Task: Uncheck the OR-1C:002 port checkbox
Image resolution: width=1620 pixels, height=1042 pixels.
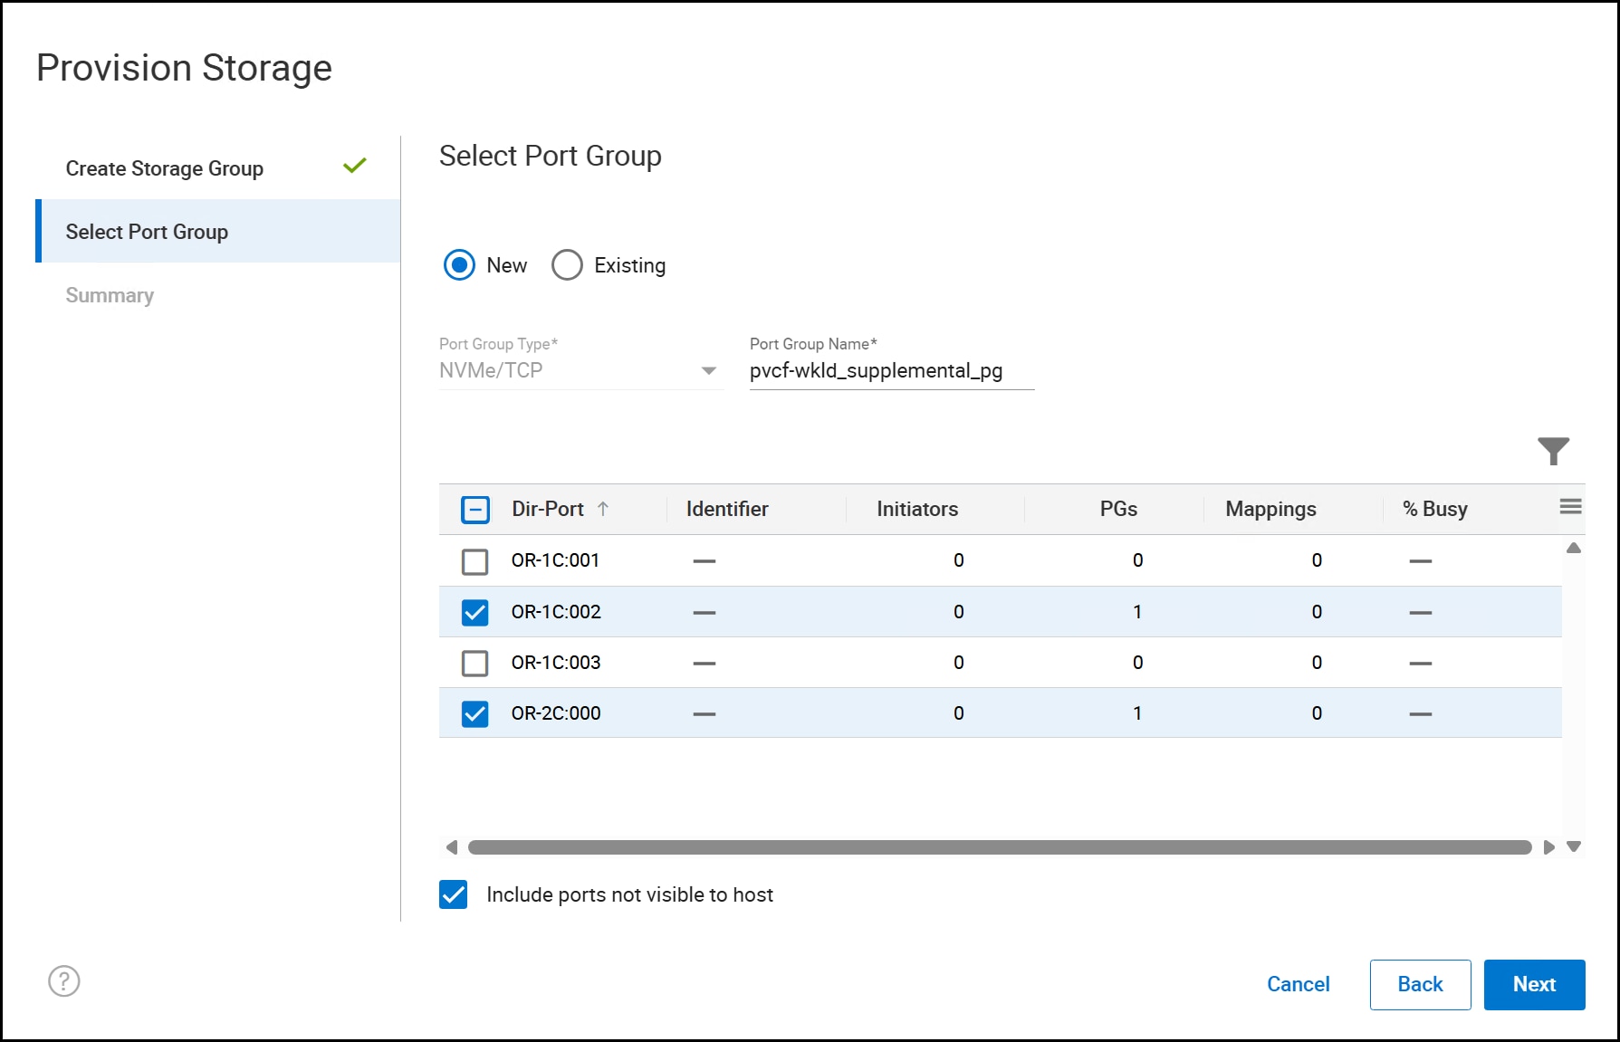Action: (474, 613)
